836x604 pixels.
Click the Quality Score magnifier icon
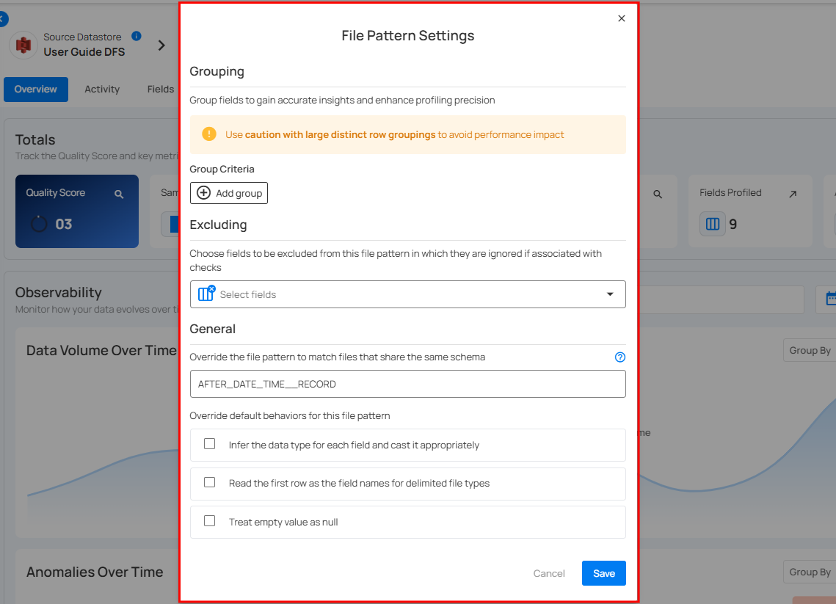pyautogui.click(x=119, y=194)
